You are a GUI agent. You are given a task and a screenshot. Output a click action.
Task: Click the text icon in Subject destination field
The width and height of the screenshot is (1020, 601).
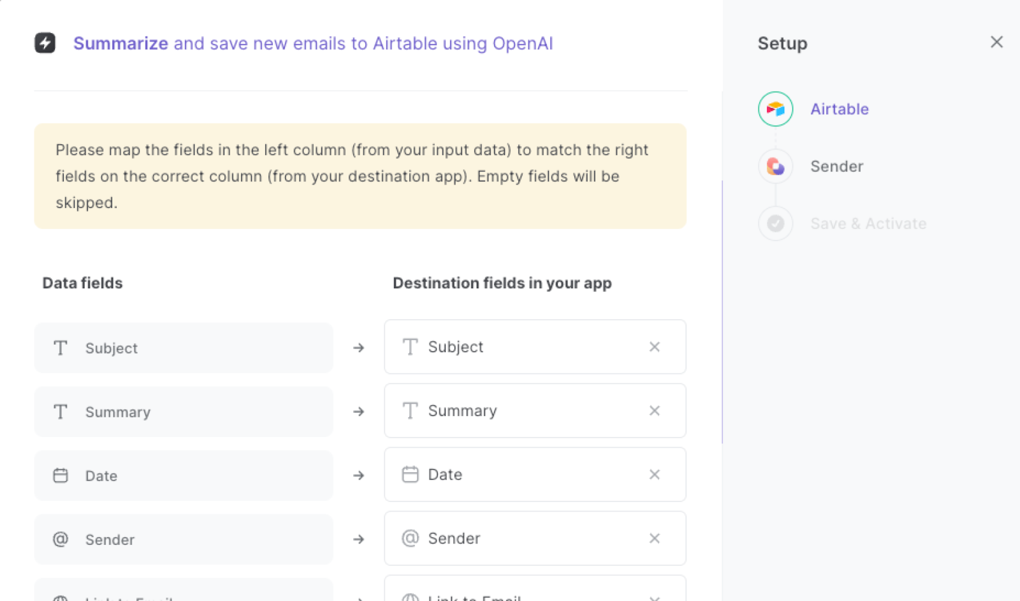[411, 347]
